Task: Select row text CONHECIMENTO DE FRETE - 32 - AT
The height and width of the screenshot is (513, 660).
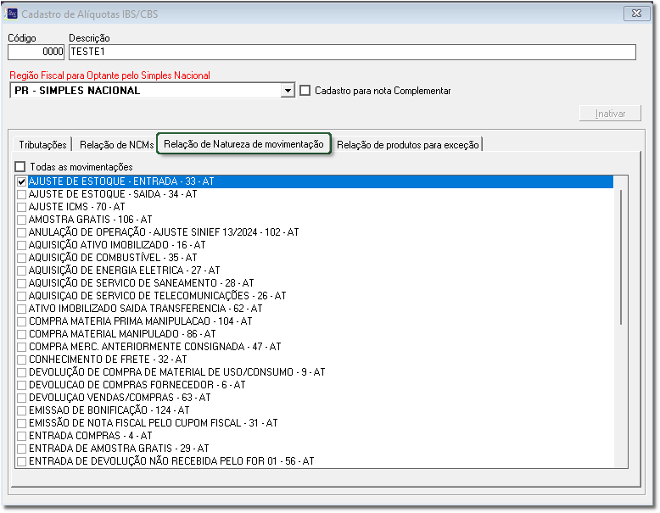Action: tap(108, 360)
